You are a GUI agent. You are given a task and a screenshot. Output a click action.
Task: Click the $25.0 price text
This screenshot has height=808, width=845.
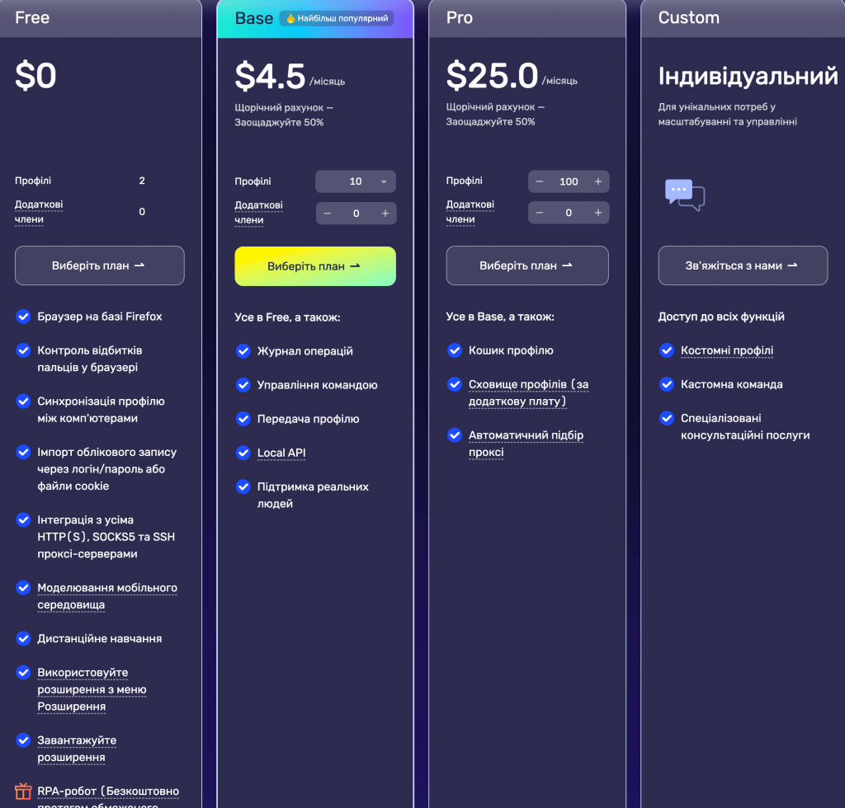pyautogui.click(x=492, y=75)
